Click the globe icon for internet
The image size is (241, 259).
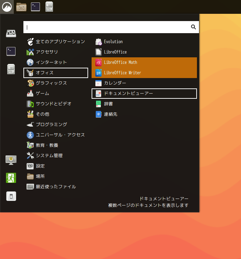(x=30, y=62)
